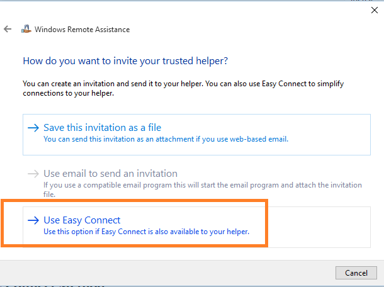Viewport: 384px width, 287px height.
Task: Click the intro paragraph about creating invitation
Action: click(x=183, y=88)
